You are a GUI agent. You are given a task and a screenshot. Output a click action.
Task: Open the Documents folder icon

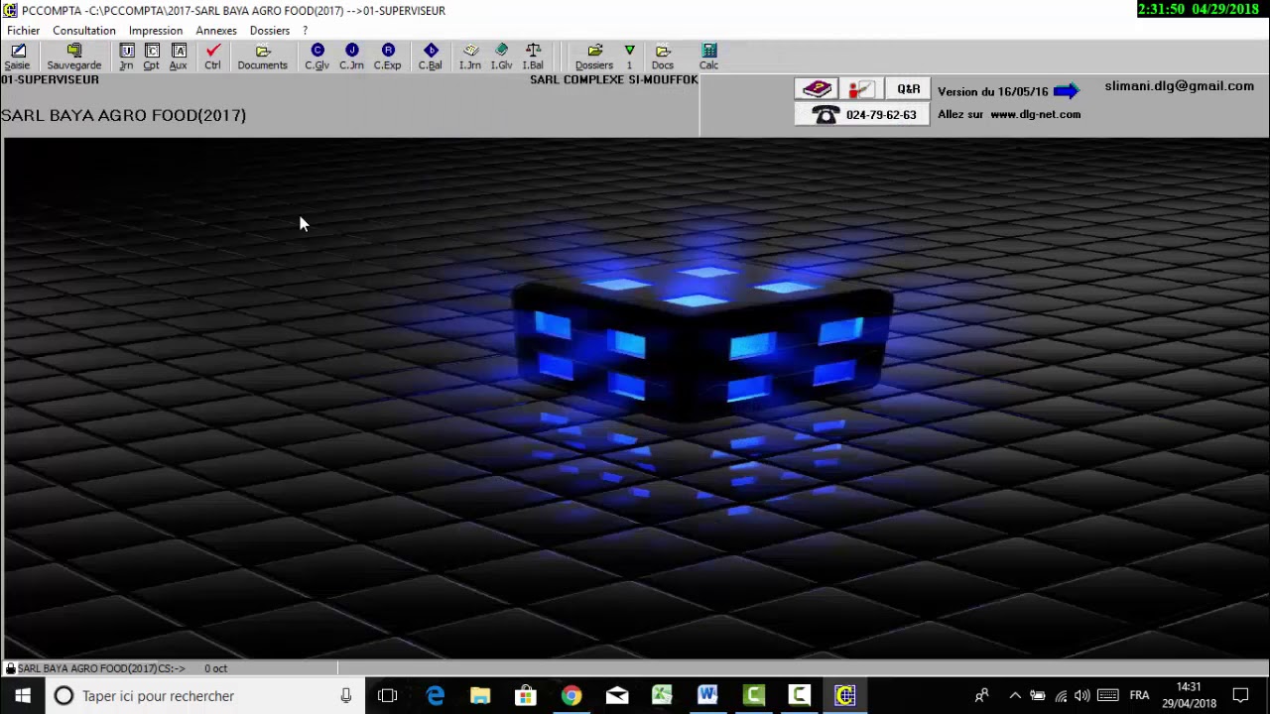(262, 58)
